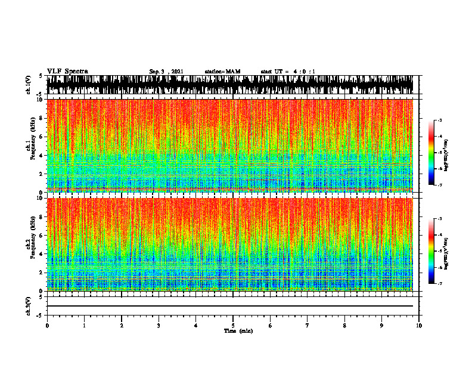Click the ch.2 color scale bar
Image resolution: width=472 pixels, height=365 pixels.
tap(431, 251)
